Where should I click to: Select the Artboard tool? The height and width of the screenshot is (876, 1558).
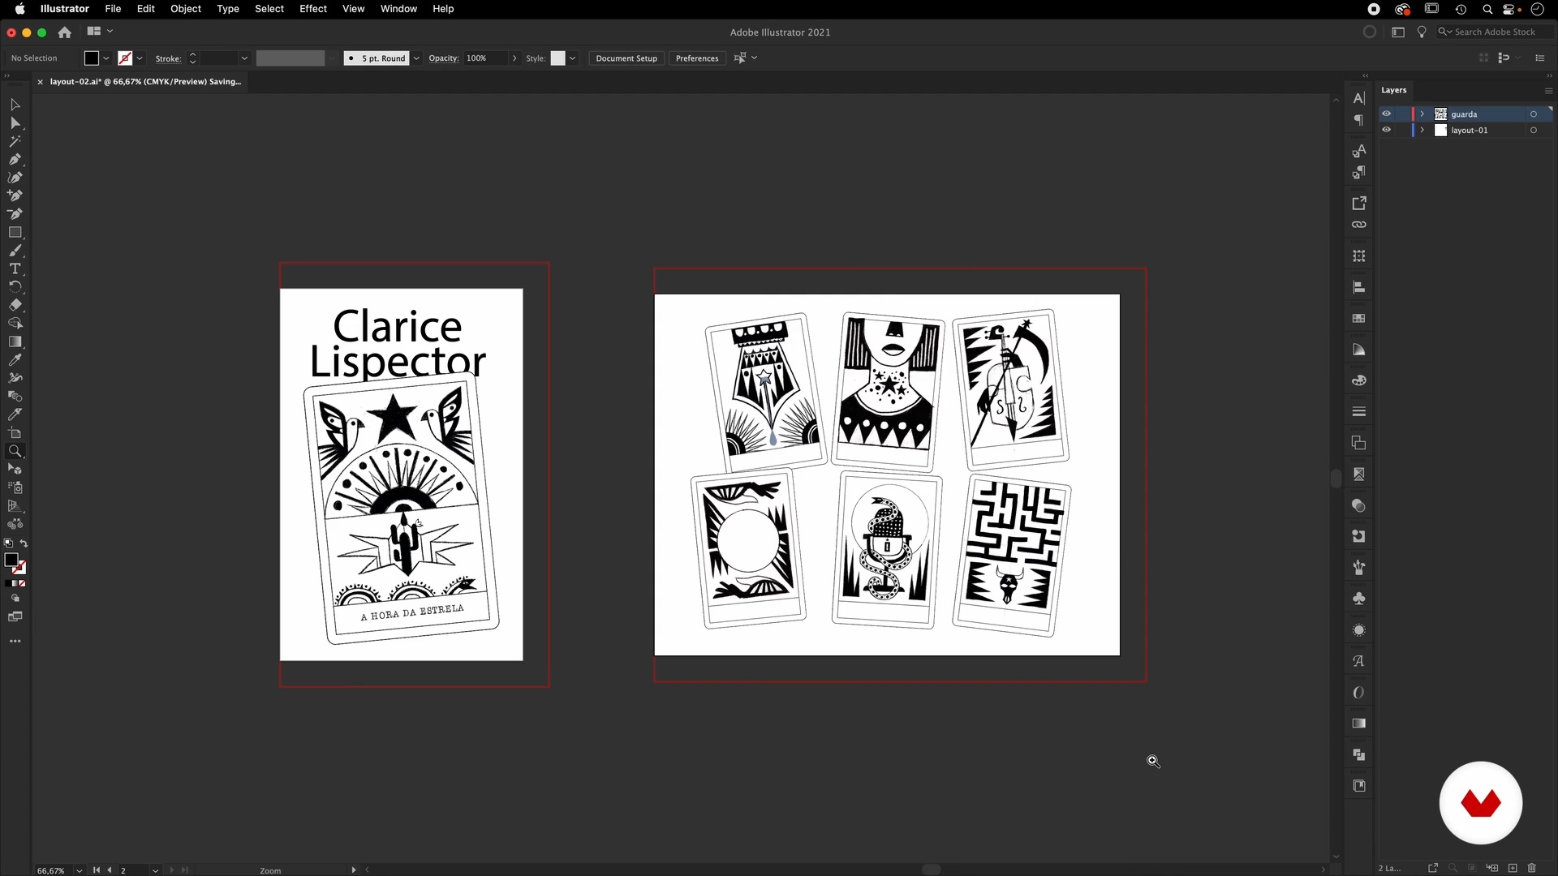coord(15,433)
